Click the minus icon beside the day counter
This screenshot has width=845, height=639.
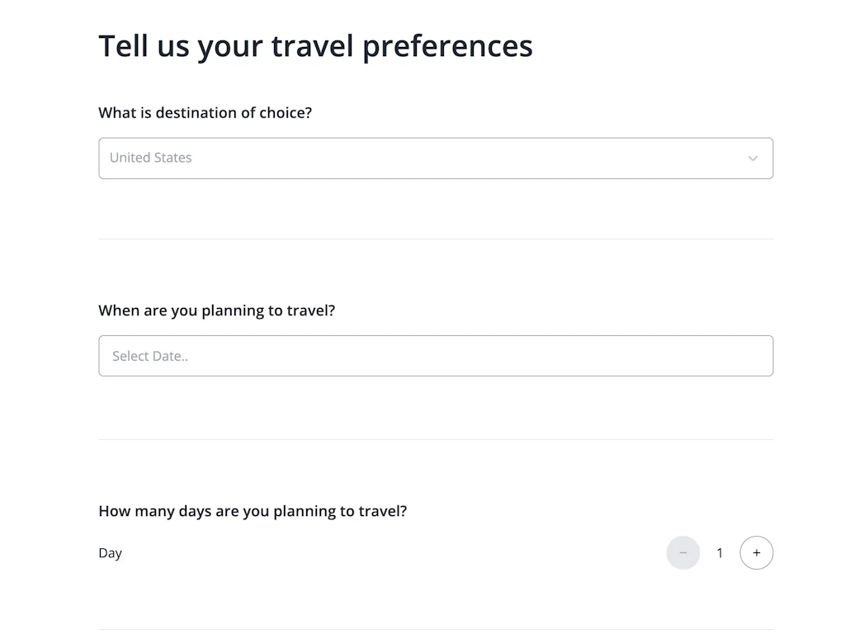point(683,552)
